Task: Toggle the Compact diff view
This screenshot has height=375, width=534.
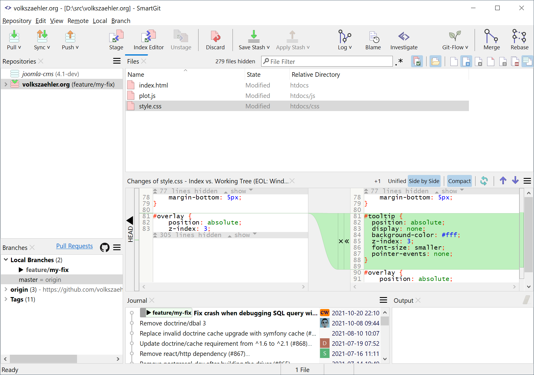Action: coord(459,181)
